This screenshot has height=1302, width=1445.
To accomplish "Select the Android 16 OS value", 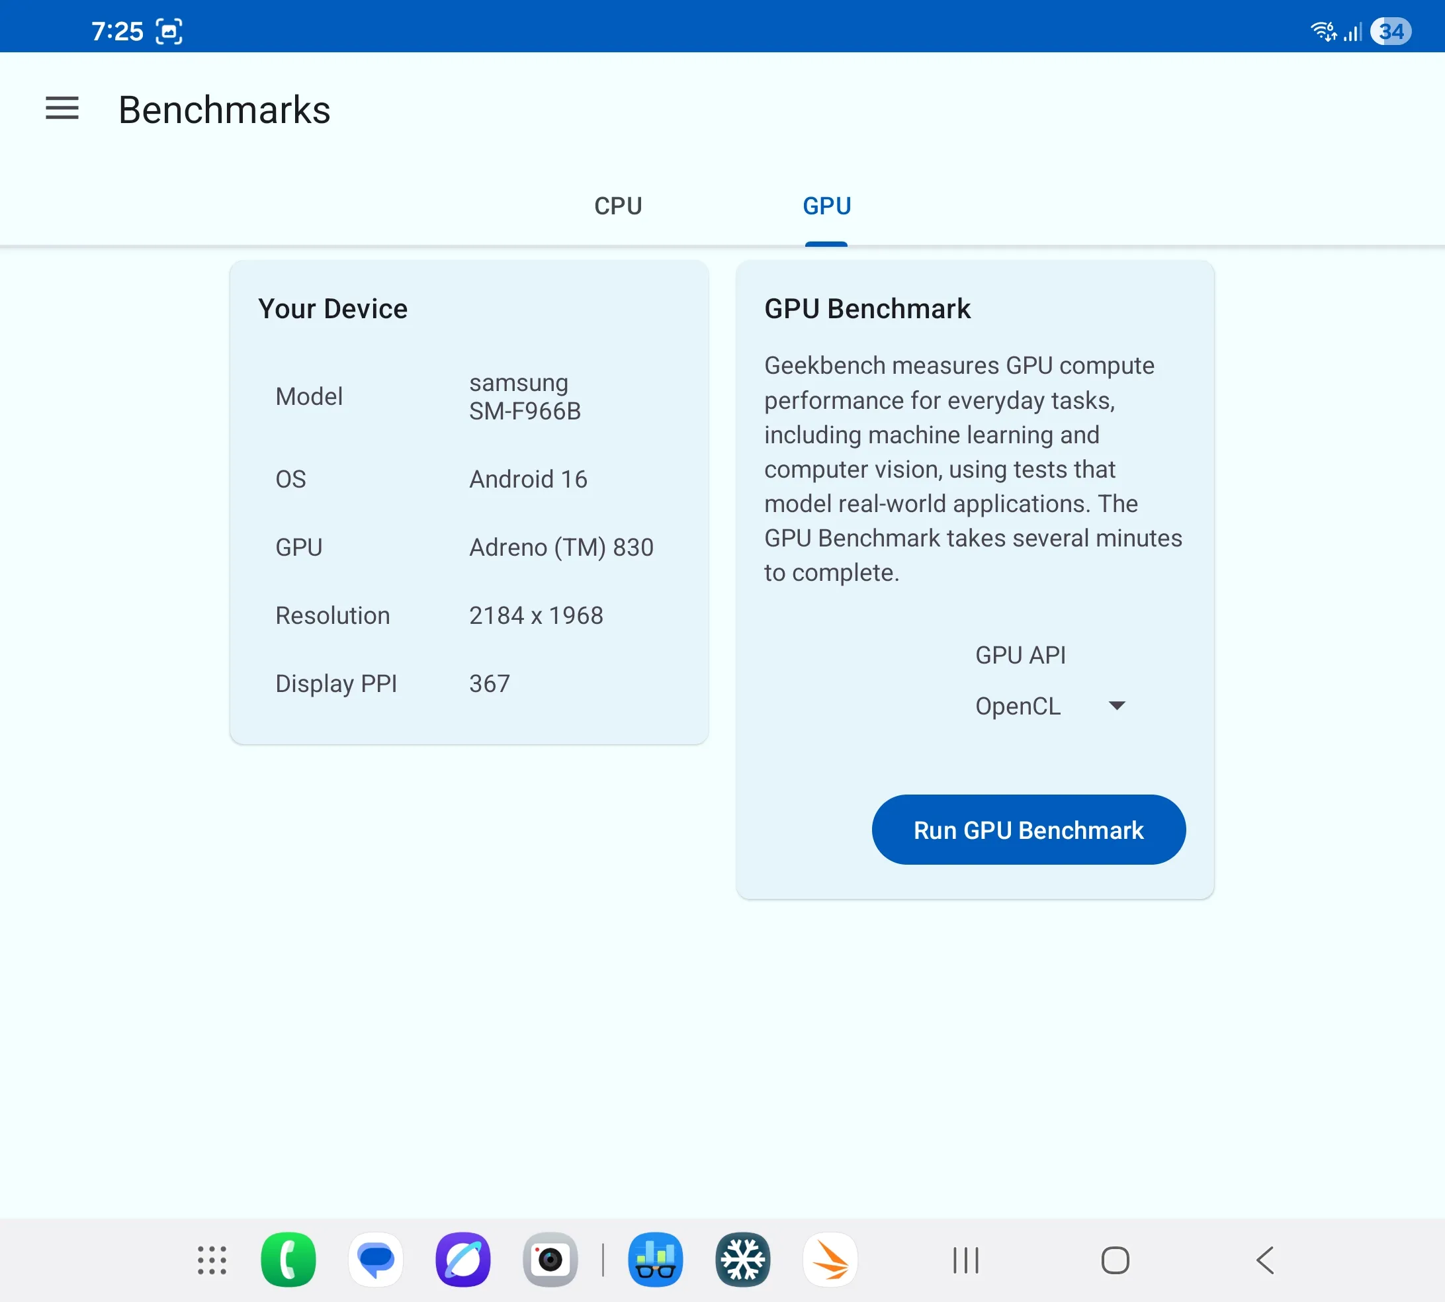I will (528, 479).
